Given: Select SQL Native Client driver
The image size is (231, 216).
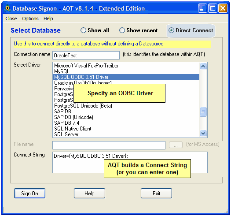Looking at the screenshot, I should 126,129.
